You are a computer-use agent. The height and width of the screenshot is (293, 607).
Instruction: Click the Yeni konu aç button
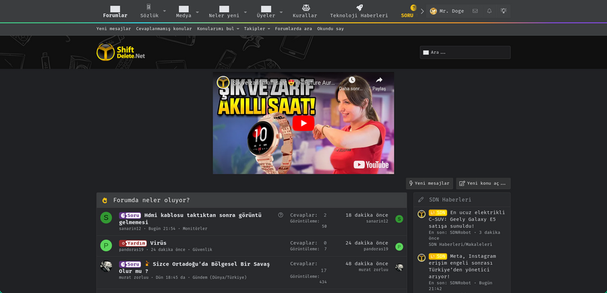click(x=483, y=183)
